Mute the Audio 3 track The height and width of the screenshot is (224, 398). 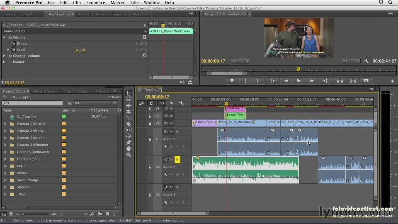(x=171, y=187)
